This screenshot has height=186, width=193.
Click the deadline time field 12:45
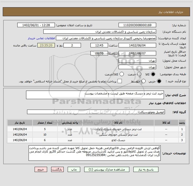[99, 45]
